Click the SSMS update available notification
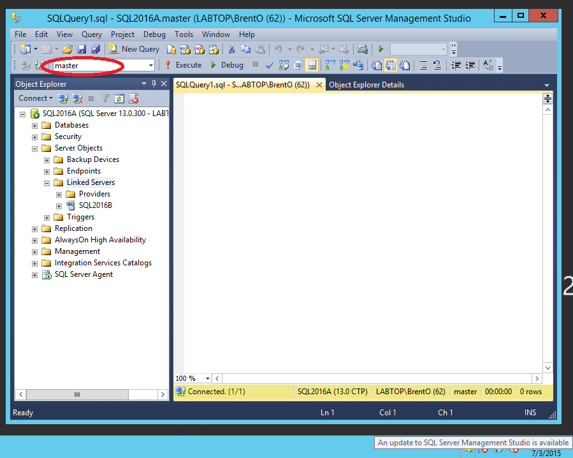 tap(473, 443)
